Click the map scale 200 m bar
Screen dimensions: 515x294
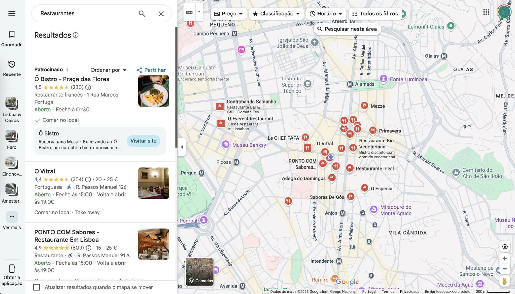click(493, 292)
